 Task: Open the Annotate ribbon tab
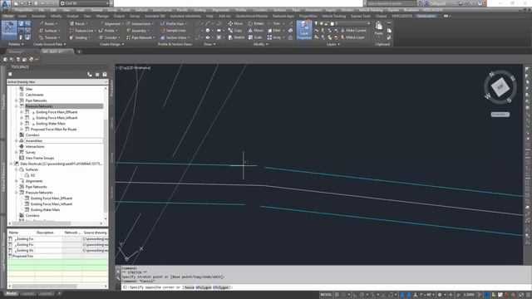point(39,16)
